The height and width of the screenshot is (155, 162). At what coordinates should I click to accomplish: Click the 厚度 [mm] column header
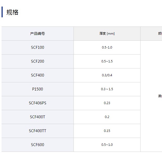pos(107,34)
